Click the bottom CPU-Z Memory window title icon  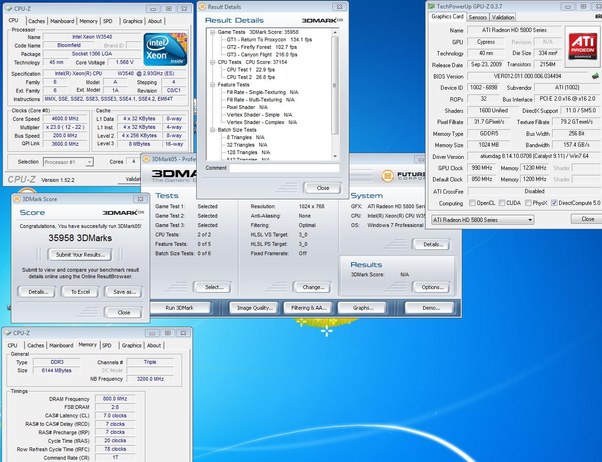pyautogui.click(x=8, y=333)
